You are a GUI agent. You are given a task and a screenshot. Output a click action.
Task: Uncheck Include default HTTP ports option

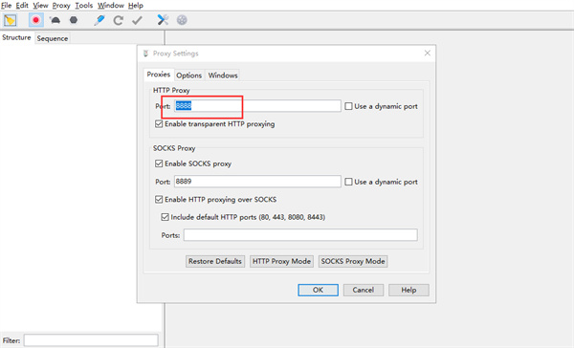[166, 217]
